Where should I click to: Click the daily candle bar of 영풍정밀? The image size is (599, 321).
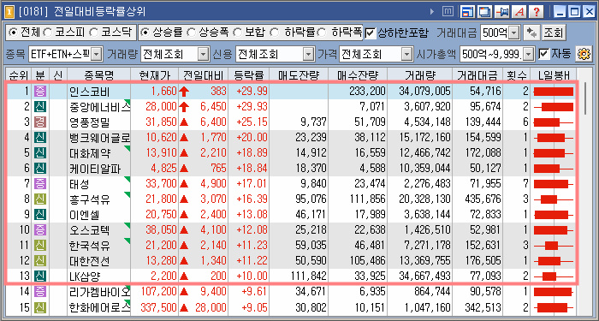(554, 122)
